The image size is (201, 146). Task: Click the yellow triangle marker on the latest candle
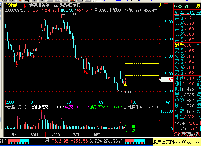125,84
